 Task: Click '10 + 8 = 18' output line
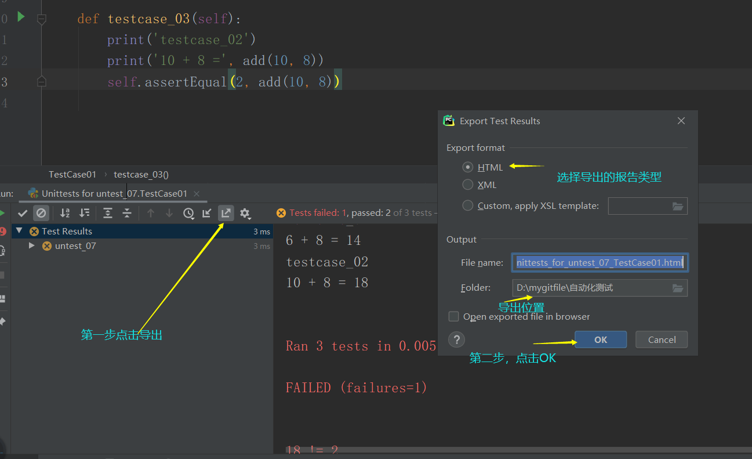pos(327,283)
